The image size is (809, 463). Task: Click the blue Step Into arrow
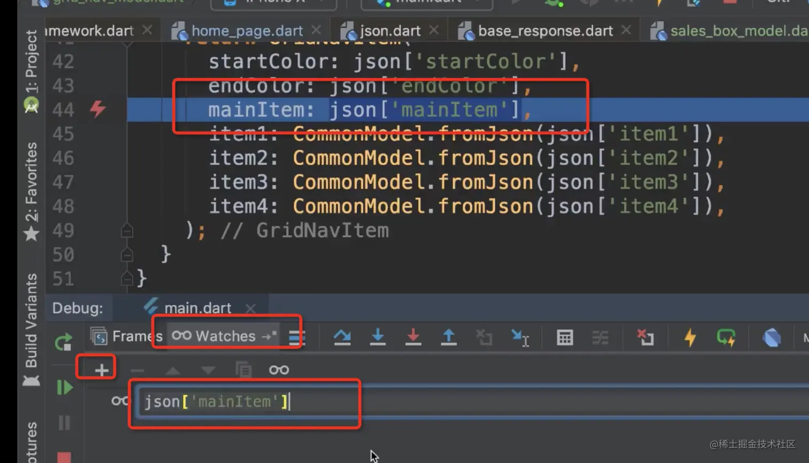(378, 337)
